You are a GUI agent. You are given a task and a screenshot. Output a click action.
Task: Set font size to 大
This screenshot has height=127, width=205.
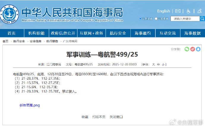tap(154, 64)
